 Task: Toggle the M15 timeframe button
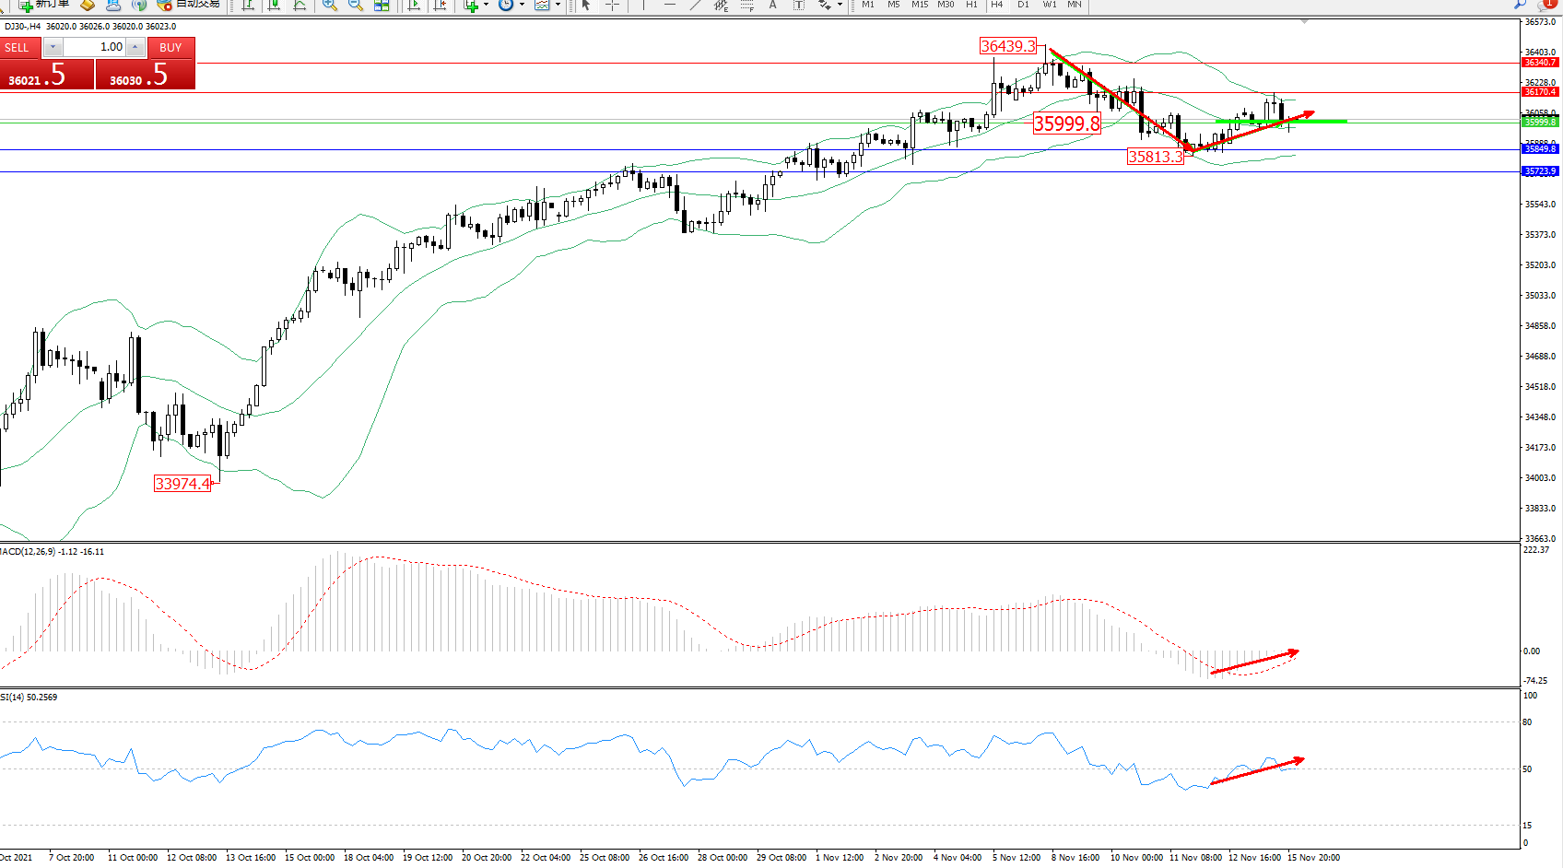920,5
